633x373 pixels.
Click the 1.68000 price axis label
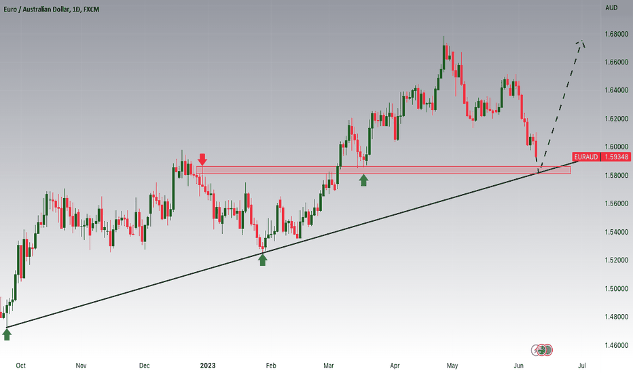click(x=616, y=34)
